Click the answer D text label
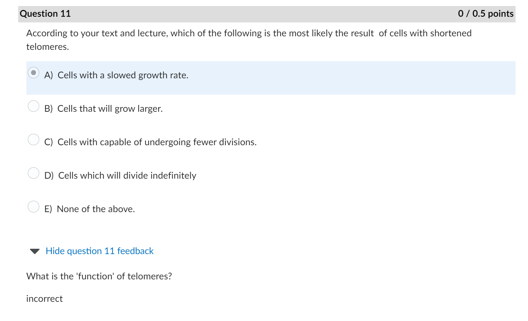Viewport: 528px width, 321px height. (x=120, y=175)
